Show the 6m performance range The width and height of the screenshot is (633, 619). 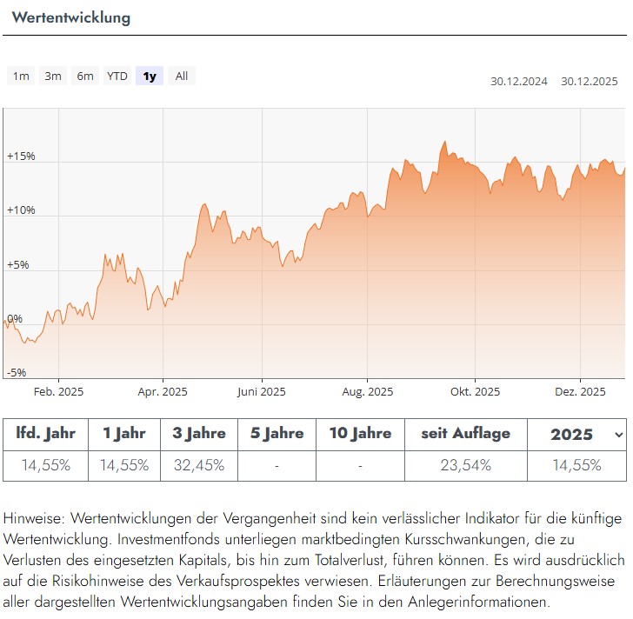pos(84,77)
